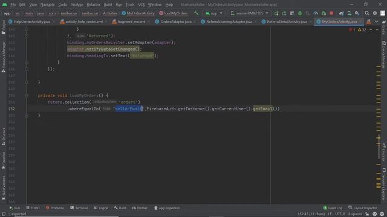The image size is (387, 217).
Task: Open the Terminal tool window button
Action: (x=79, y=208)
